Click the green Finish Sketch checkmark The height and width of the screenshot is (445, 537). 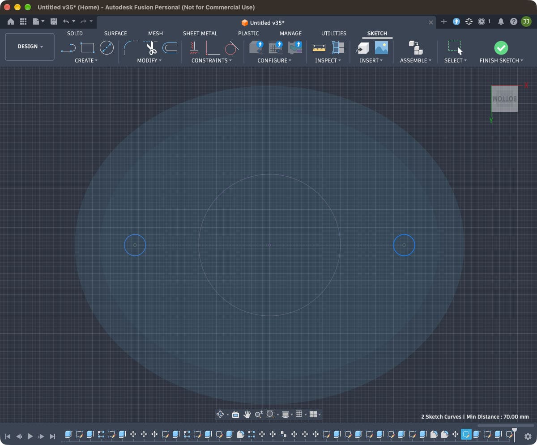tap(501, 48)
